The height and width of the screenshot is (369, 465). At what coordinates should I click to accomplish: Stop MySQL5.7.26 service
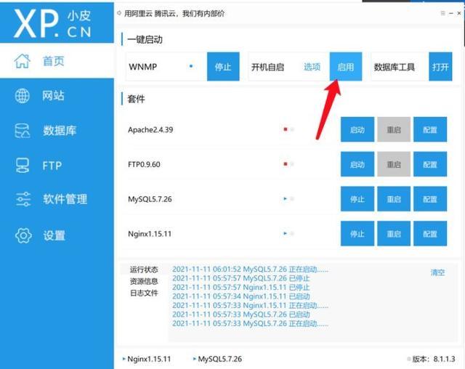(x=357, y=199)
